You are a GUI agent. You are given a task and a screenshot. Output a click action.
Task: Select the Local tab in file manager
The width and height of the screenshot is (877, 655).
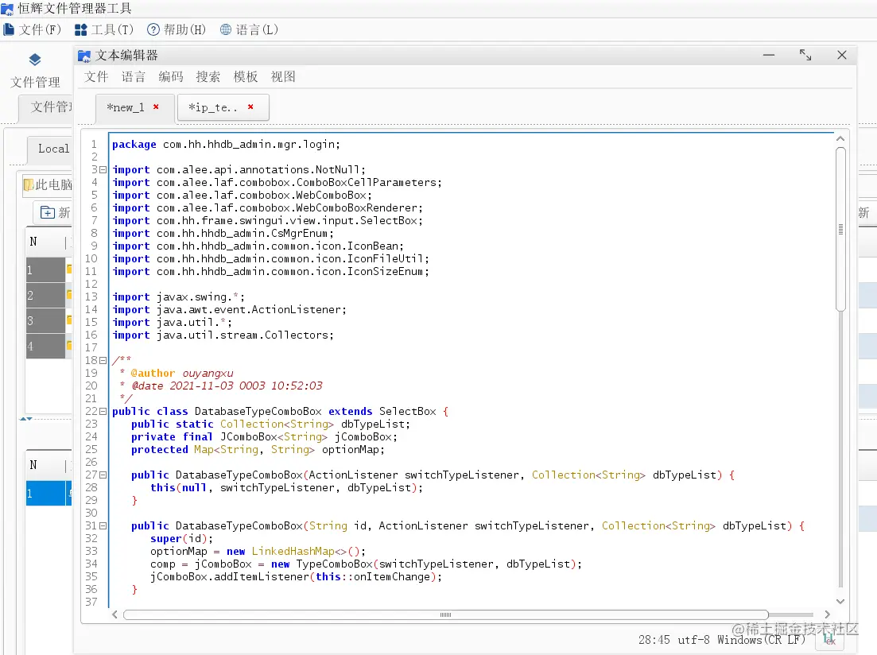[50, 149]
